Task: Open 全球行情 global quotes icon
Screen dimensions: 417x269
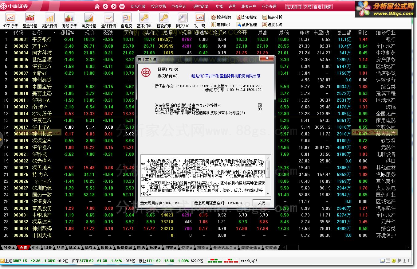Action: (109, 21)
